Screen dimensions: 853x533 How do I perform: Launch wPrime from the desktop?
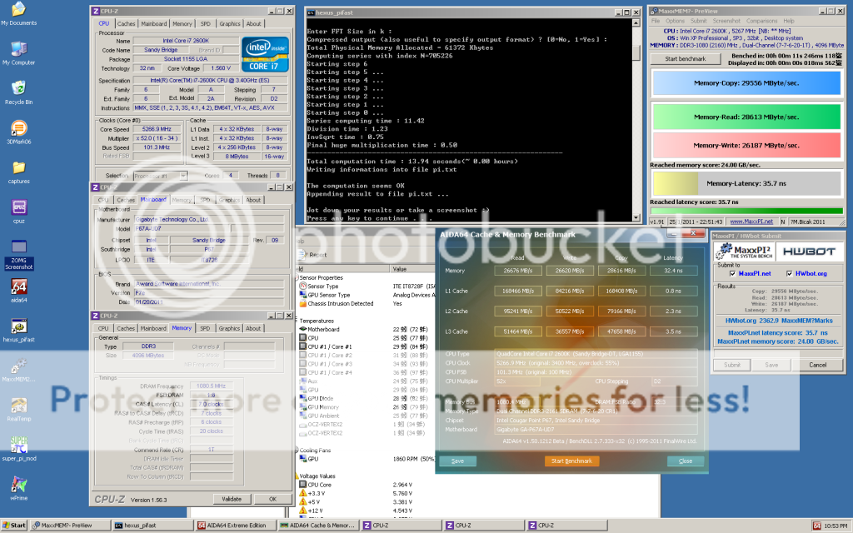(18, 488)
